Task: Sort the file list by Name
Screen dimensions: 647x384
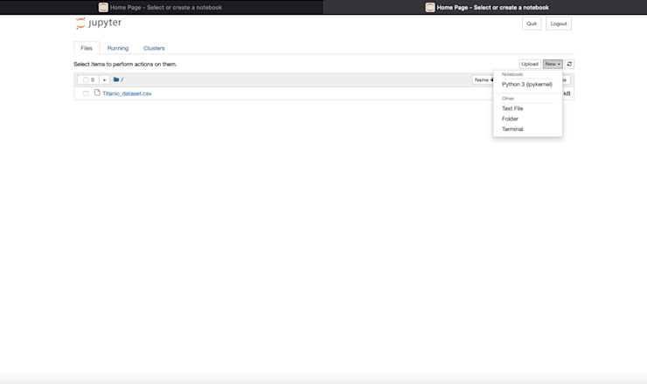Action: coord(483,80)
